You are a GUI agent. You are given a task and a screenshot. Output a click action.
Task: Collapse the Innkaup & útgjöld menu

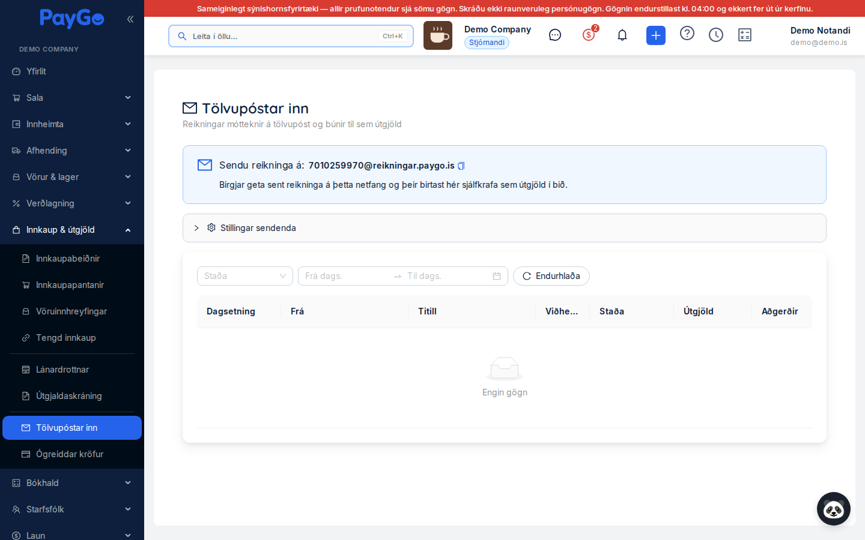pos(72,230)
